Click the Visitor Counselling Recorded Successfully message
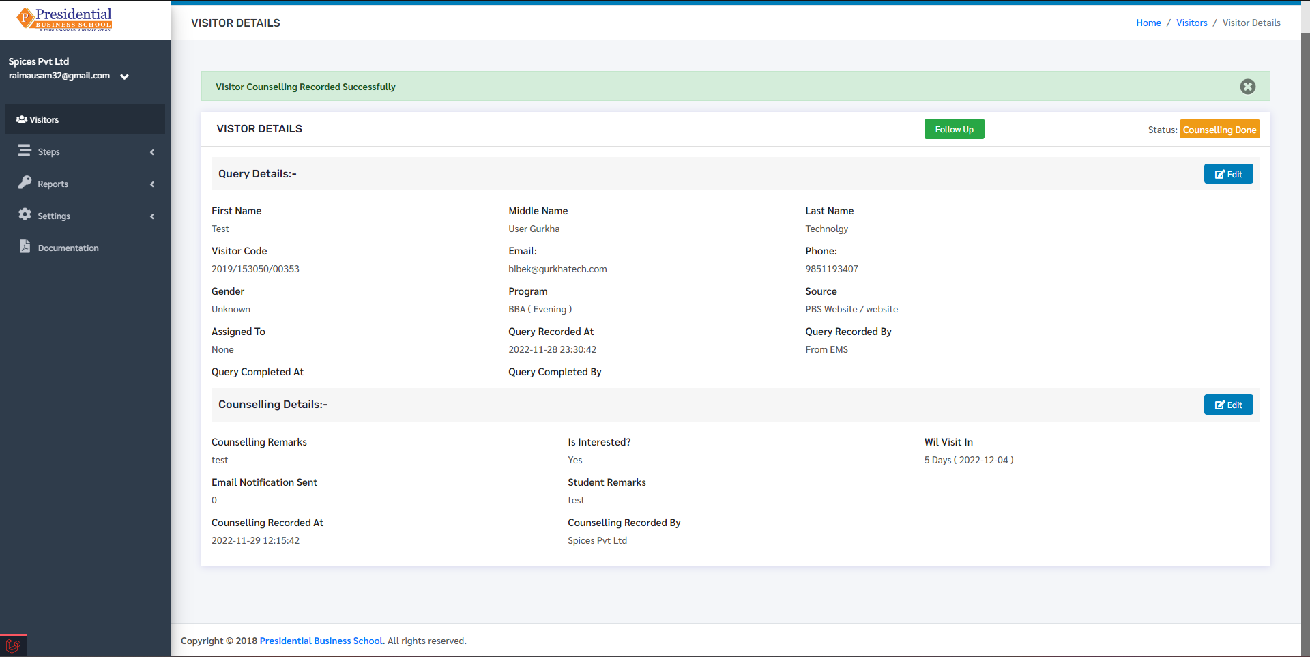Screen dimensions: 1310x657 point(305,87)
